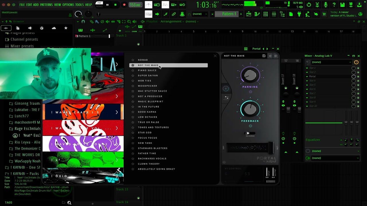Open the EDIT menu
This screenshot has width=367, height=206.
[x=29, y=5]
